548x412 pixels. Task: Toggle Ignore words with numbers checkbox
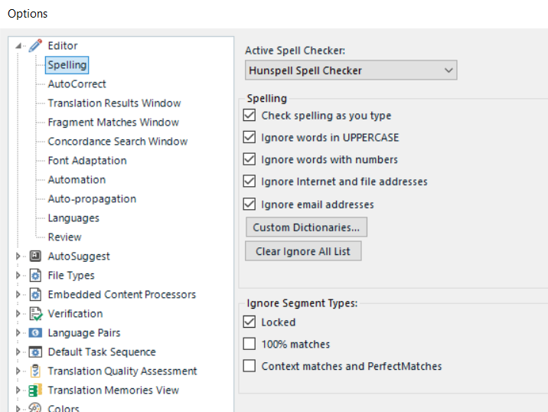(250, 159)
